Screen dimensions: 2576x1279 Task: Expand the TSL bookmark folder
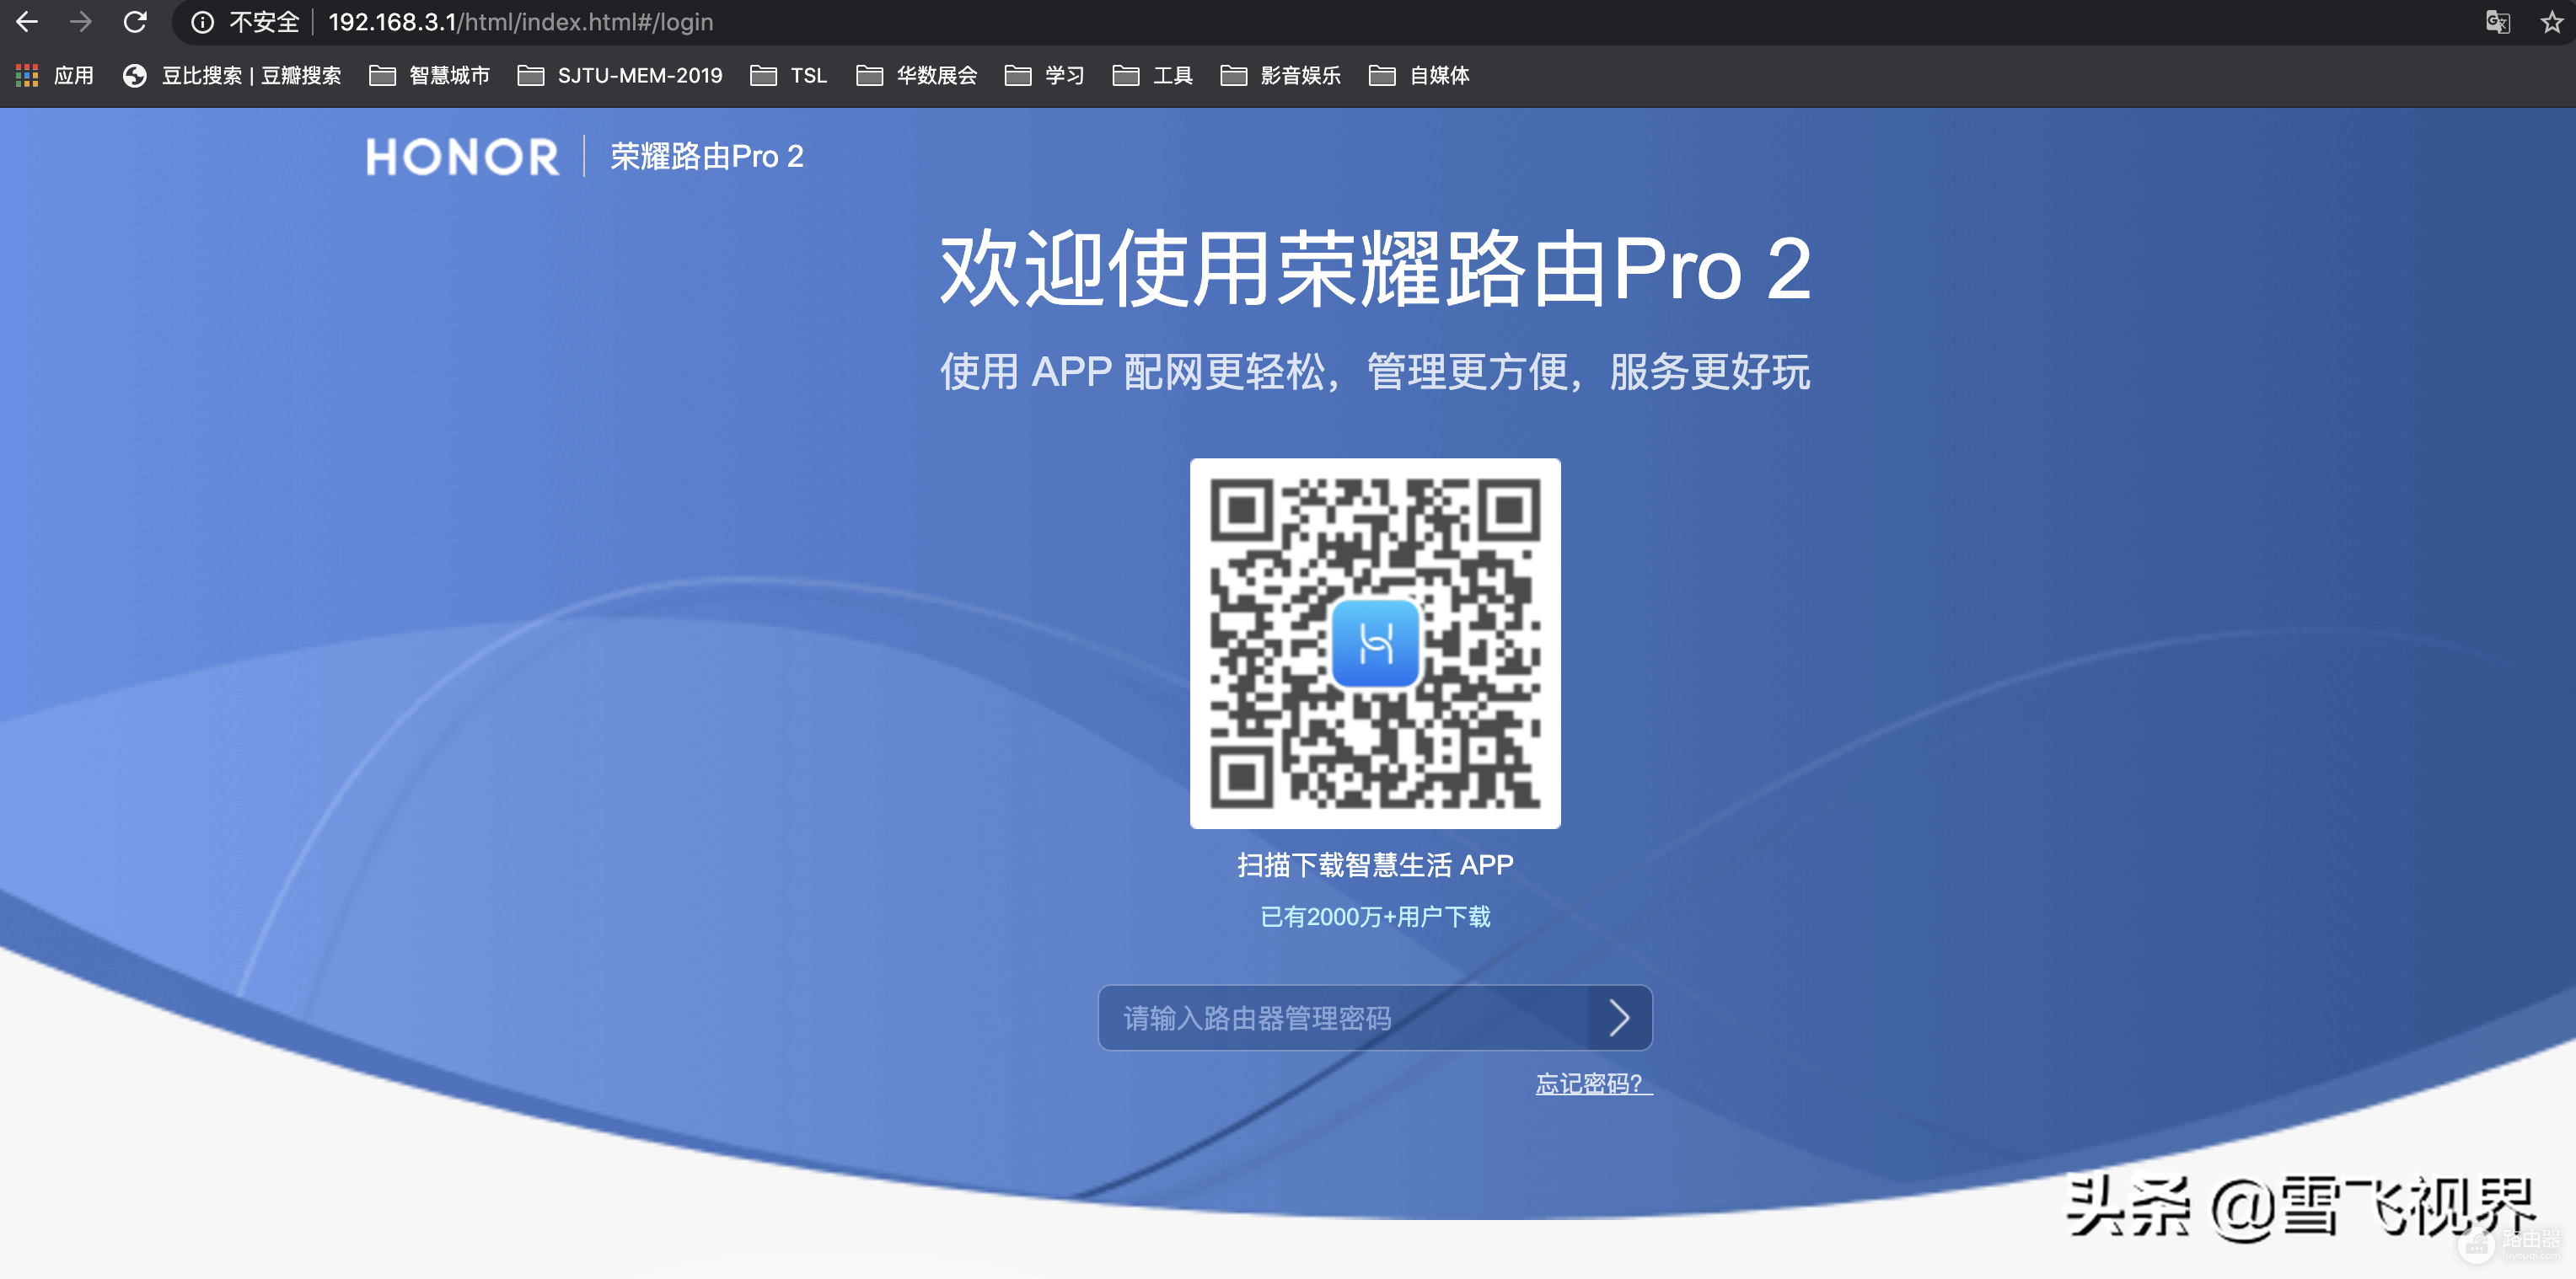click(789, 75)
